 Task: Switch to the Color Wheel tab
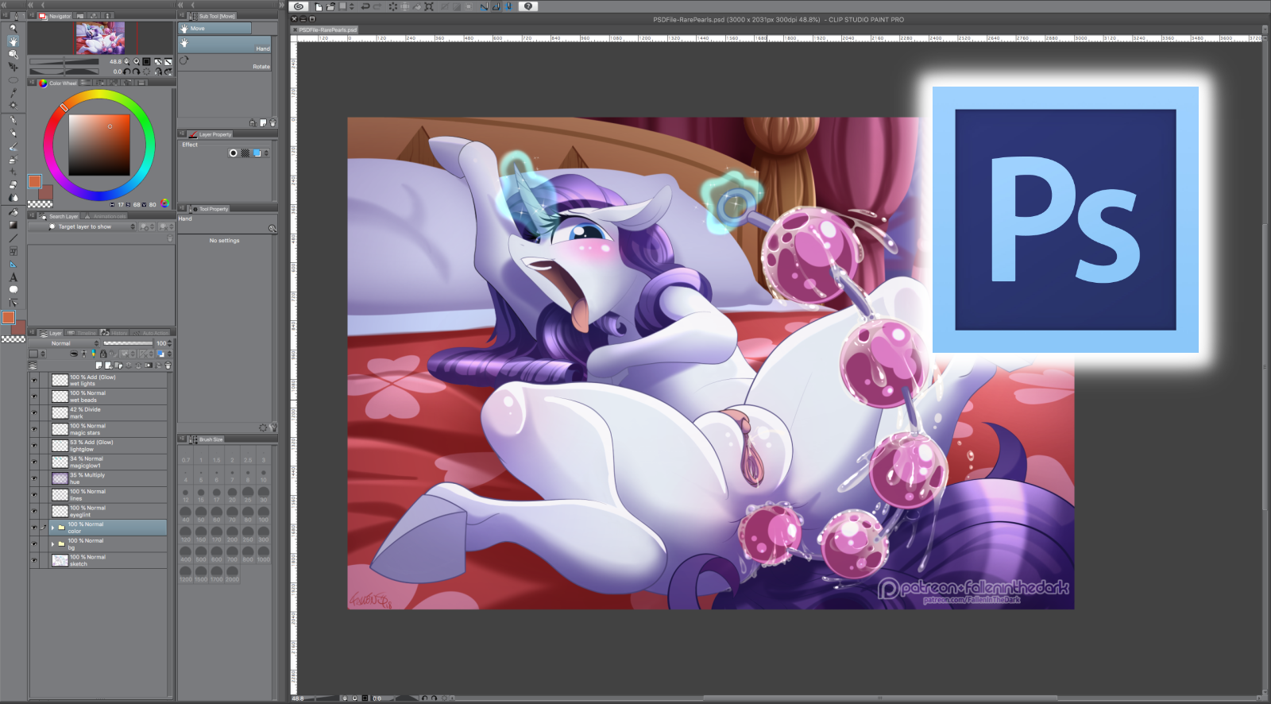(58, 83)
